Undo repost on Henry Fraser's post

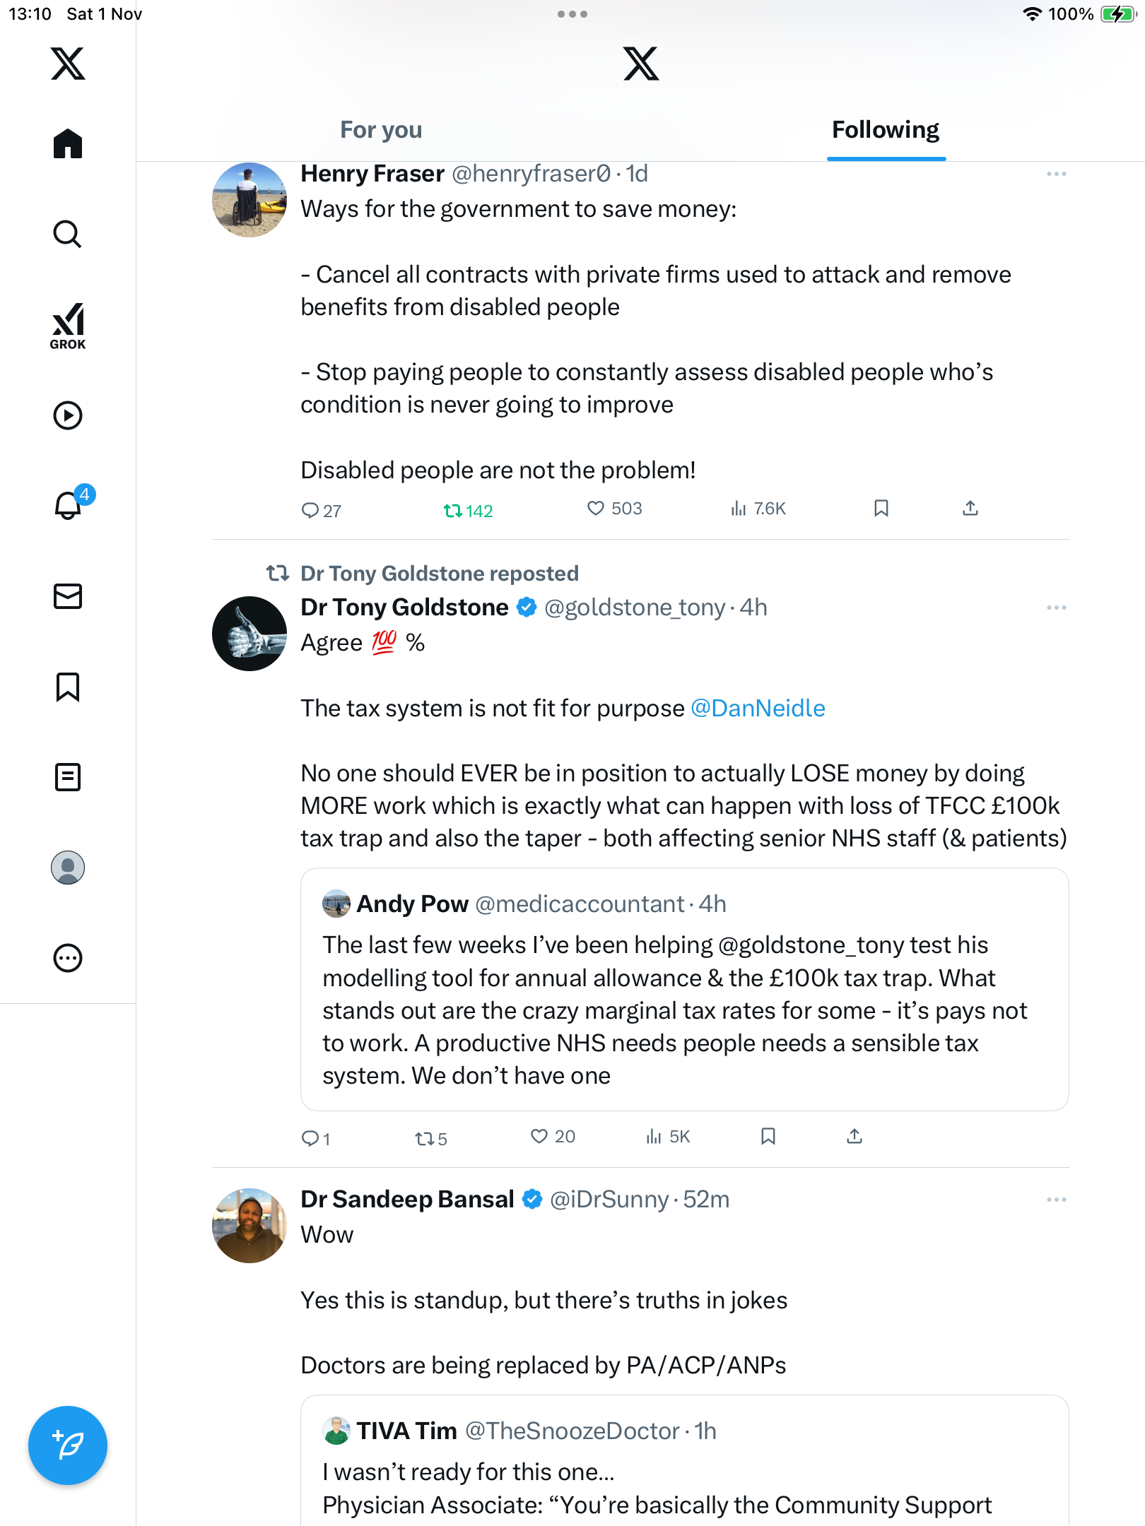pos(453,510)
